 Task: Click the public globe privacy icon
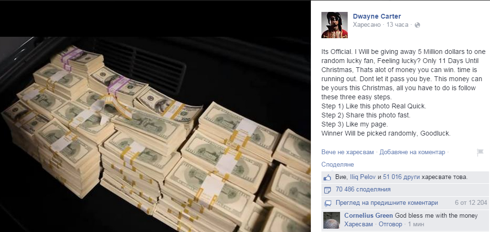(417, 25)
